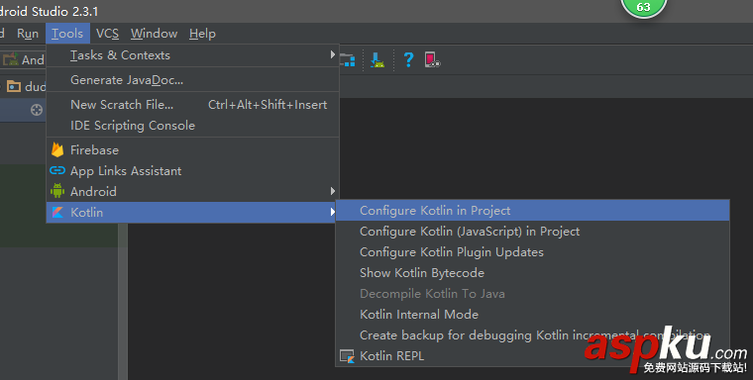Viewport: 753px width, 380px height.
Task: Select the dud project folder
Action: (x=27, y=87)
